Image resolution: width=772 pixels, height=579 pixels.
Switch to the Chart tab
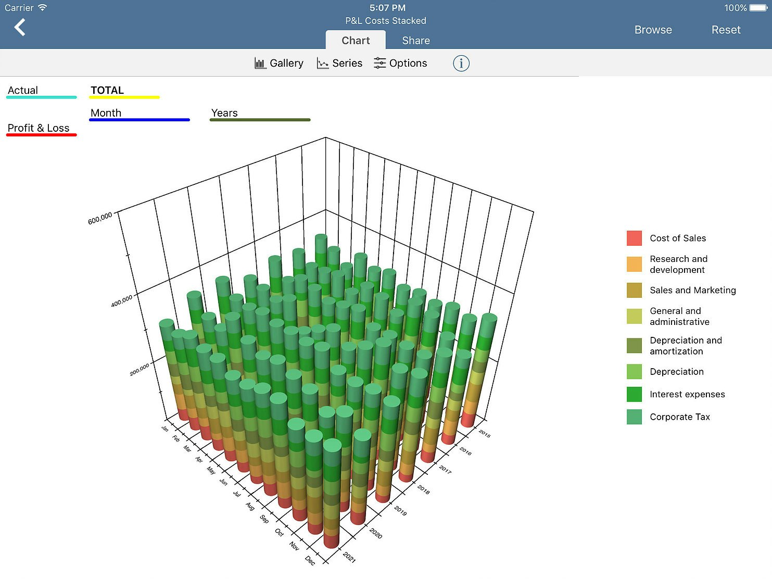(356, 40)
